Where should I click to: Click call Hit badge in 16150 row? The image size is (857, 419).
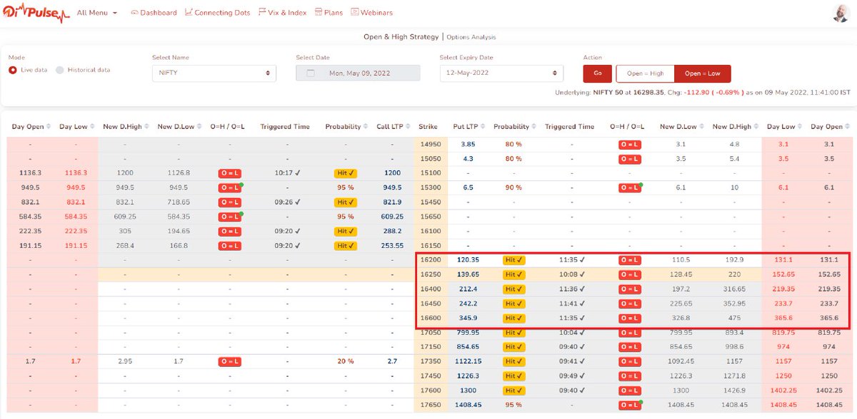pyautogui.click(x=346, y=245)
